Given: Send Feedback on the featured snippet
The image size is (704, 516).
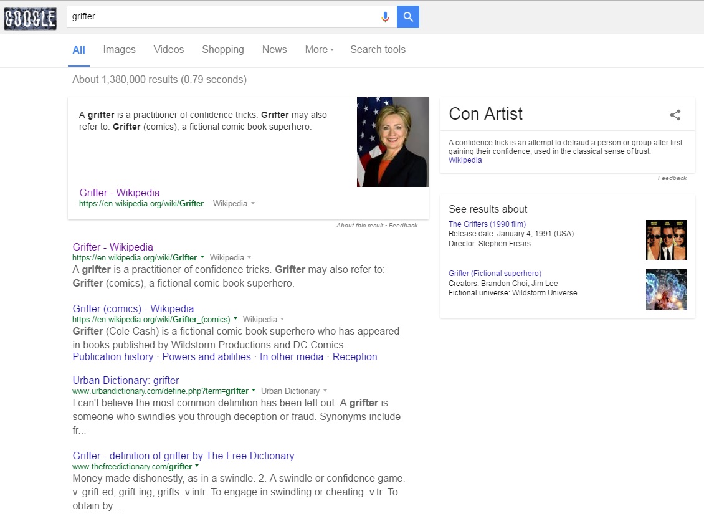Looking at the screenshot, I should [x=403, y=226].
